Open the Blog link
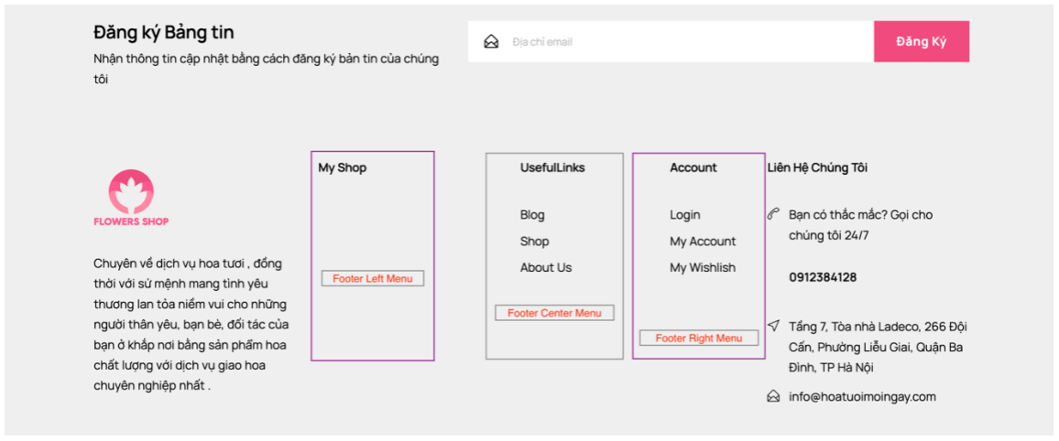 [x=532, y=215]
